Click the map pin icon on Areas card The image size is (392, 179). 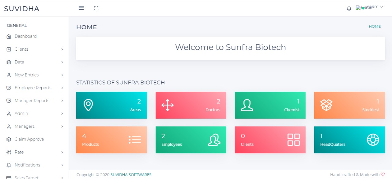(x=88, y=105)
